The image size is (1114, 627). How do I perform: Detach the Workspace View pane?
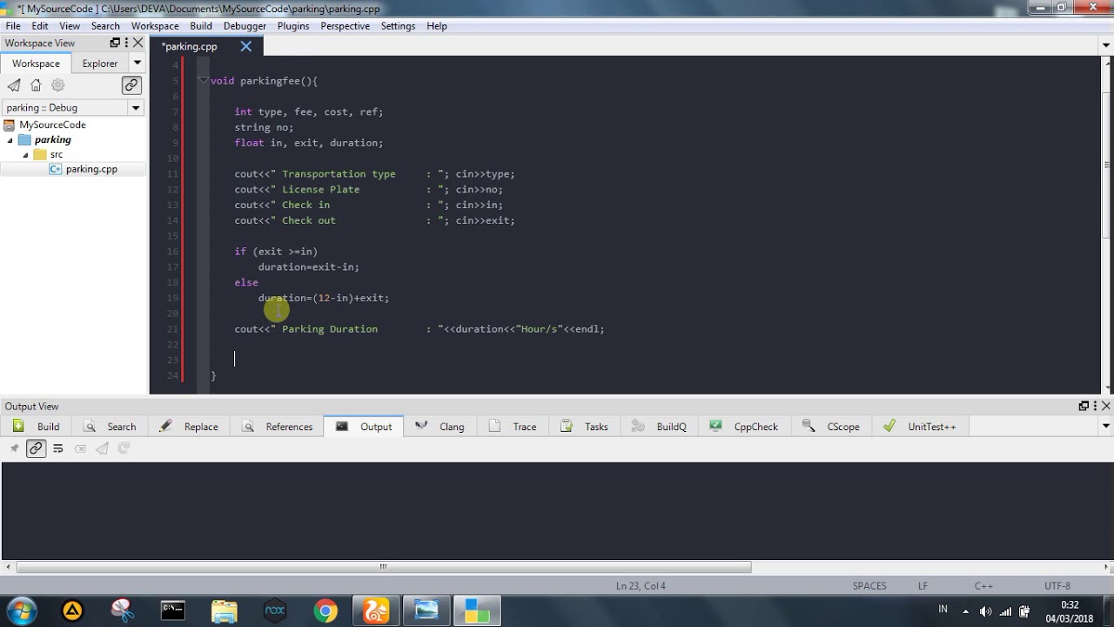click(x=115, y=43)
